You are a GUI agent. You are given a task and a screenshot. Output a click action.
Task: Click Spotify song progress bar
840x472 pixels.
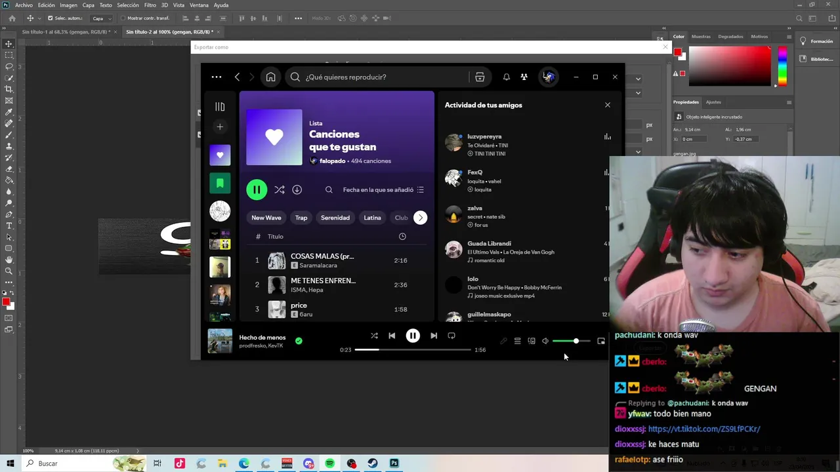pyautogui.click(x=413, y=350)
